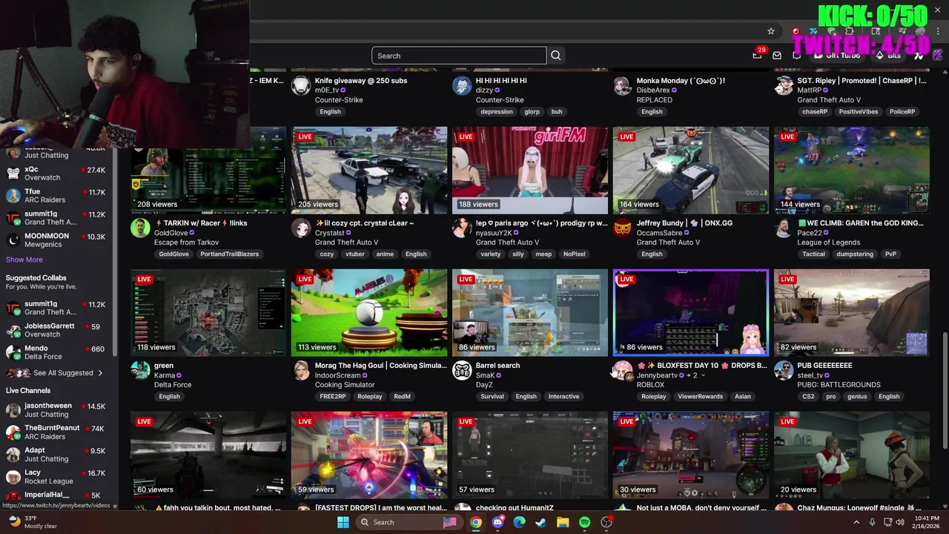Select the PoliceRP tag under MattRP
Viewport: 949px width, 534px height.
(x=902, y=111)
